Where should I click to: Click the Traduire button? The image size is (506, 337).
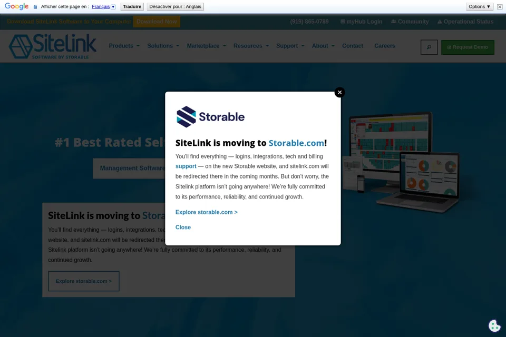tap(132, 6)
